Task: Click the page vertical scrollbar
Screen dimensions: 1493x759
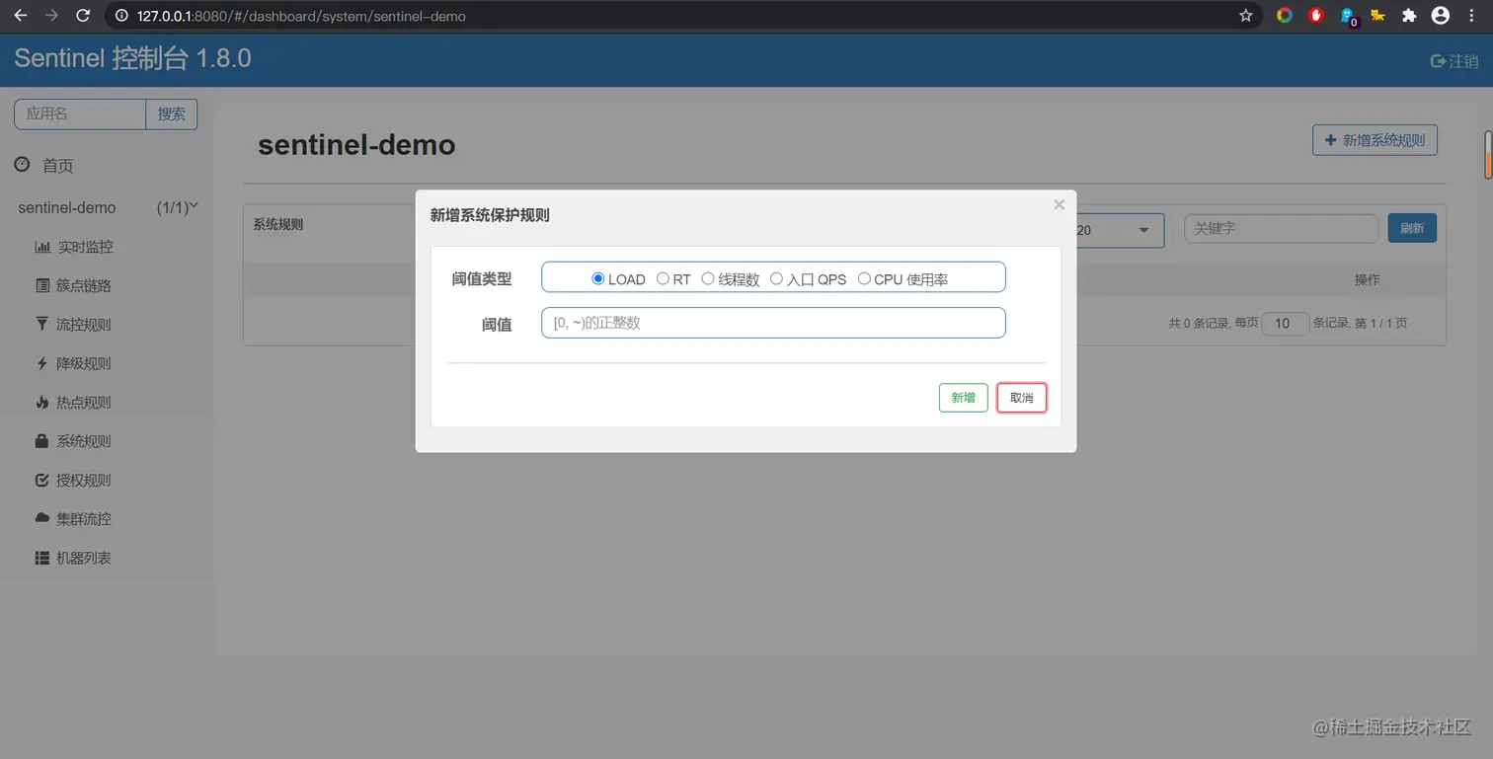Action: (1487, 155)
